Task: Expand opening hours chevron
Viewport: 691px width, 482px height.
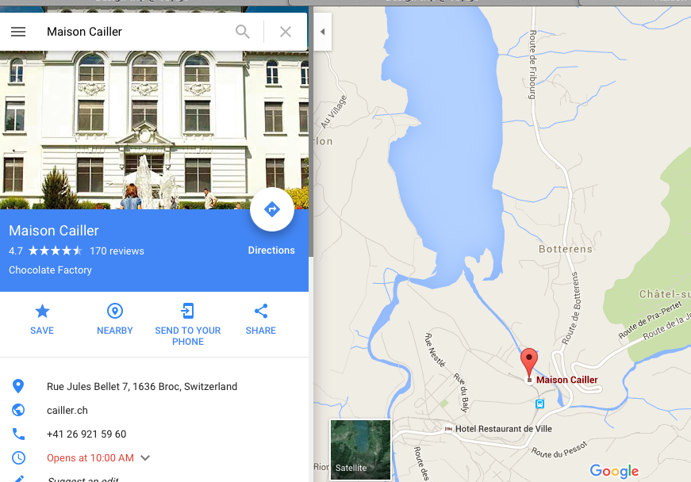Action: click(145, 457)
